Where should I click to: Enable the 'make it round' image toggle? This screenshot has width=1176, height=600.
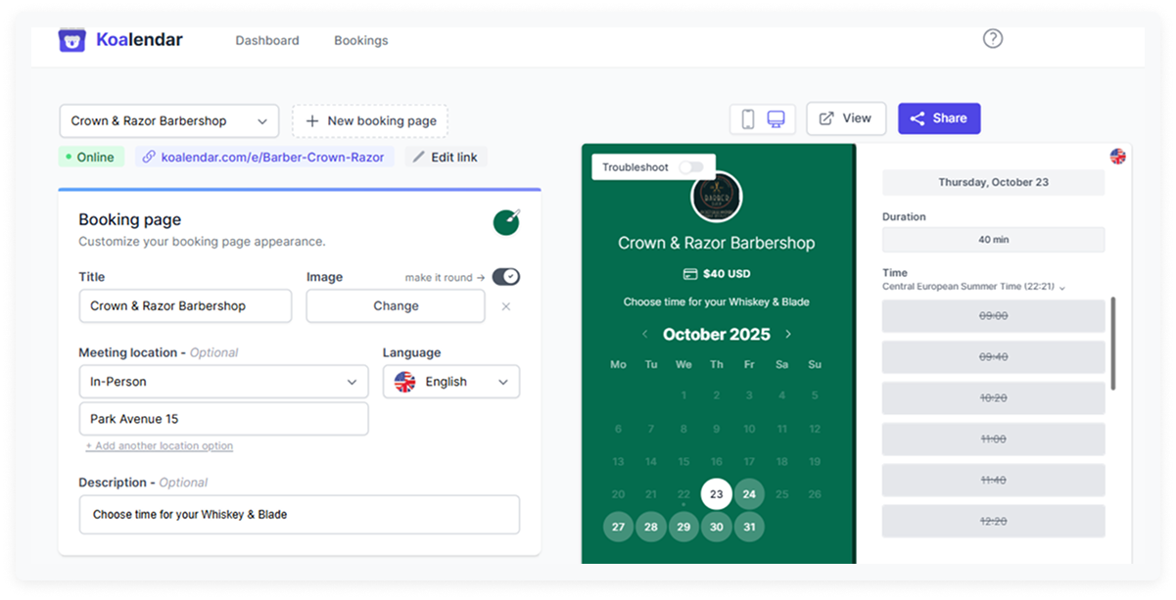pos(505,277)
